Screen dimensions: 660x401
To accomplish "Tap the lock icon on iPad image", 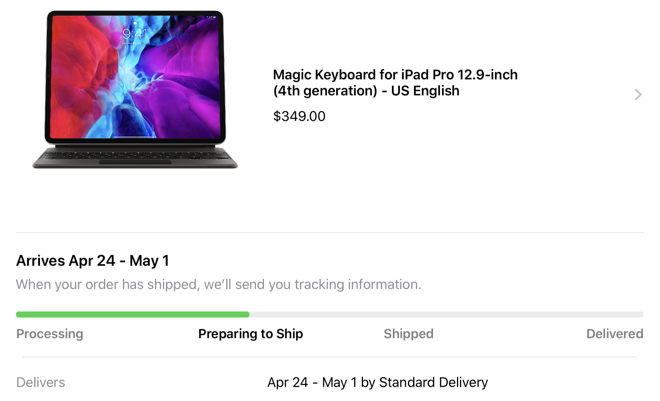I will (x=135, y=22).
